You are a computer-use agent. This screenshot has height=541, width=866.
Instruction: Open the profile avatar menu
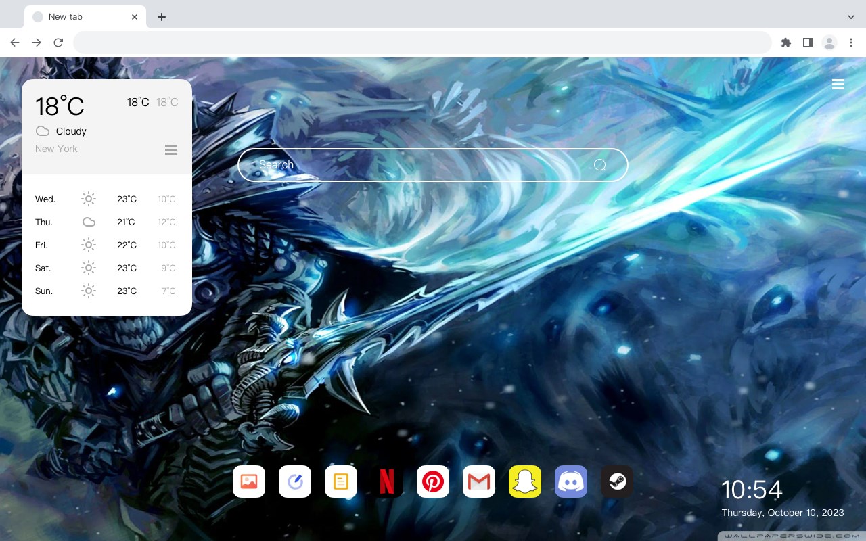[829, 43]
